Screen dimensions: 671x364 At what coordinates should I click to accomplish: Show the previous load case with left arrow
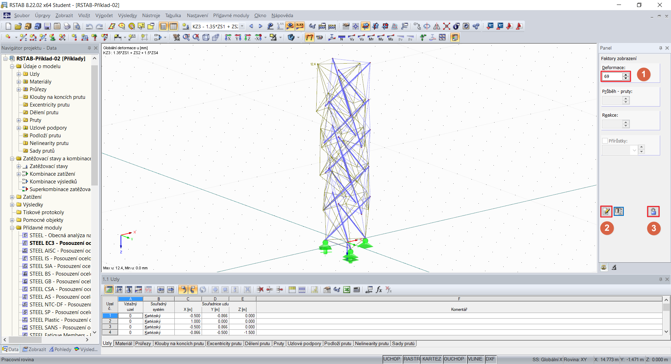[251, 26]
